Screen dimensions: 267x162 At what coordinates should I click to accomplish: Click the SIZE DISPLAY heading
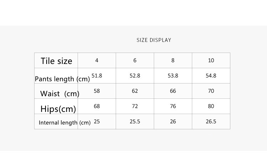[x=154, y=40]
